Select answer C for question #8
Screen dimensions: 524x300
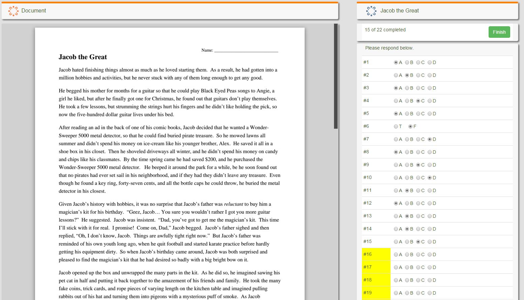click(418, 152)
